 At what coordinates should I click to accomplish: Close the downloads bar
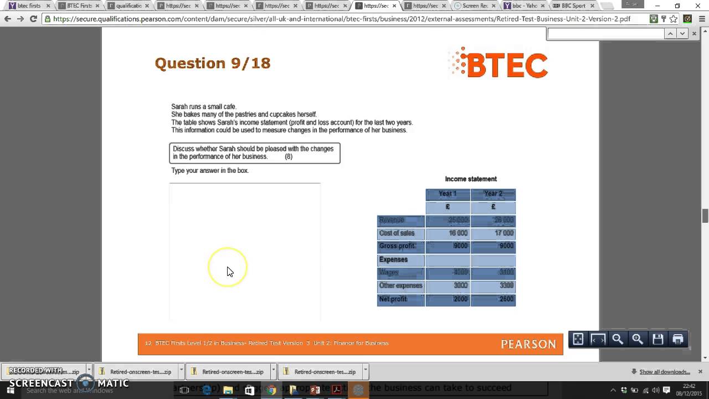(700, 371)
